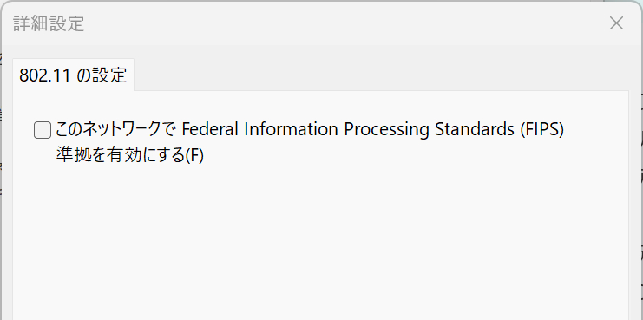Click the word 'Standards' in the label
This screenshot has height=320, width=643.
point(474,129)
